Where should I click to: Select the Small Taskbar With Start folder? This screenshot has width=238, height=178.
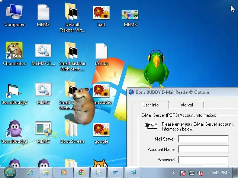(73, 56)
